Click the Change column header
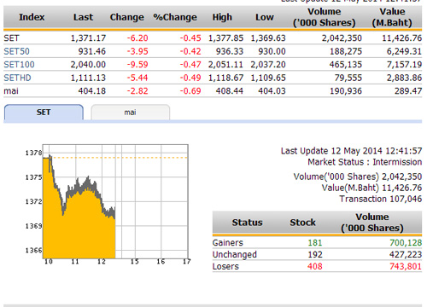 [127, 17]
